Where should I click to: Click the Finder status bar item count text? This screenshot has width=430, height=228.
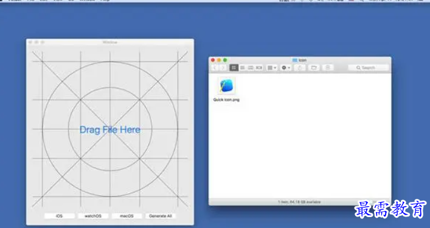[x=299, y=202]
